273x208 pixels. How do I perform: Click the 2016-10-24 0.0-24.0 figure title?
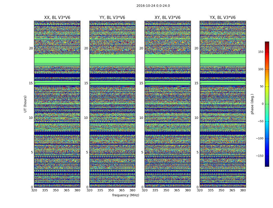(153, 6)
